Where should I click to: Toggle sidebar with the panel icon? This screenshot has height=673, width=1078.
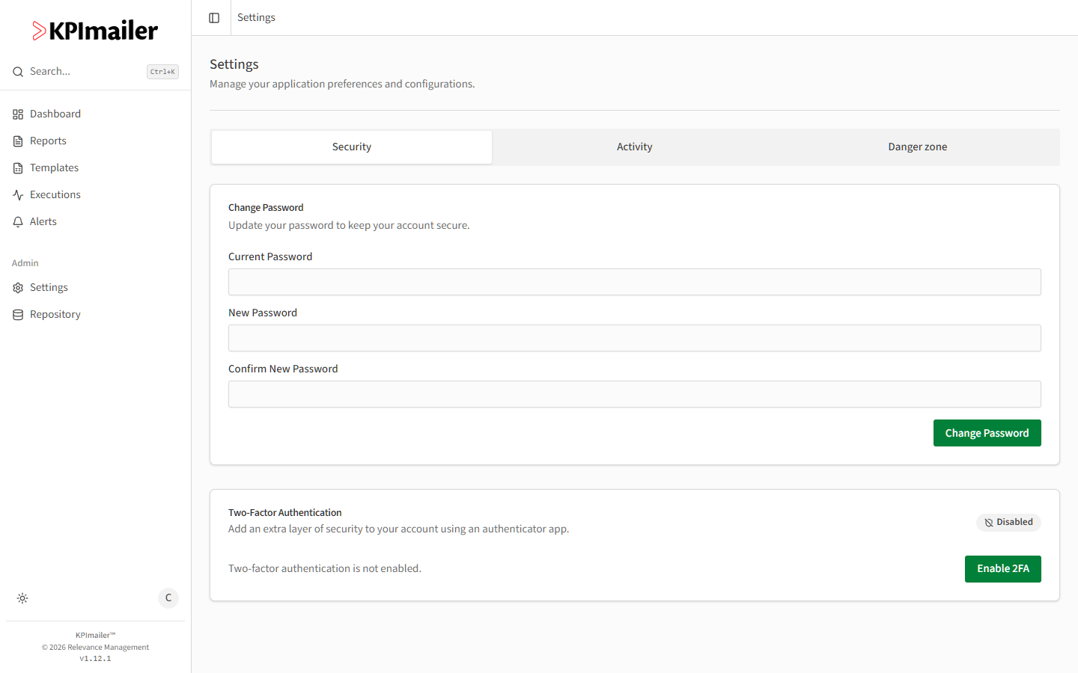214,18
